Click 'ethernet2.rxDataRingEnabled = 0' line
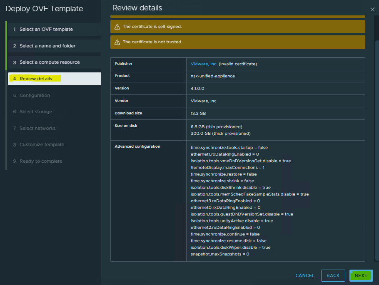 click(225, 228)
